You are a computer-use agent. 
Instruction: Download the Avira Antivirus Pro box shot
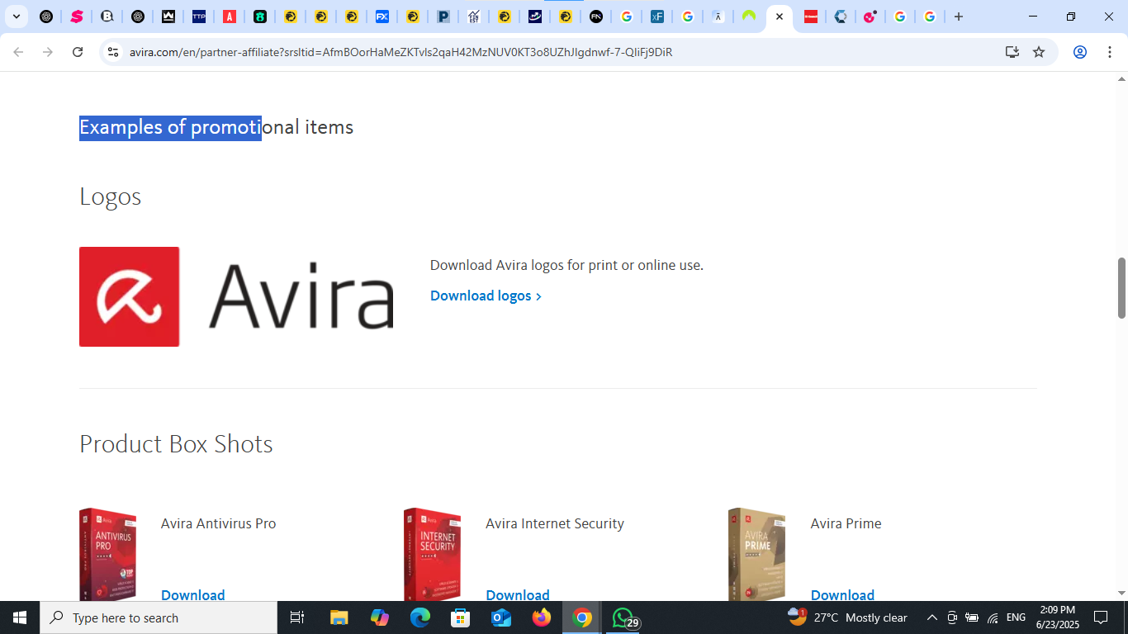pos(193,594)
